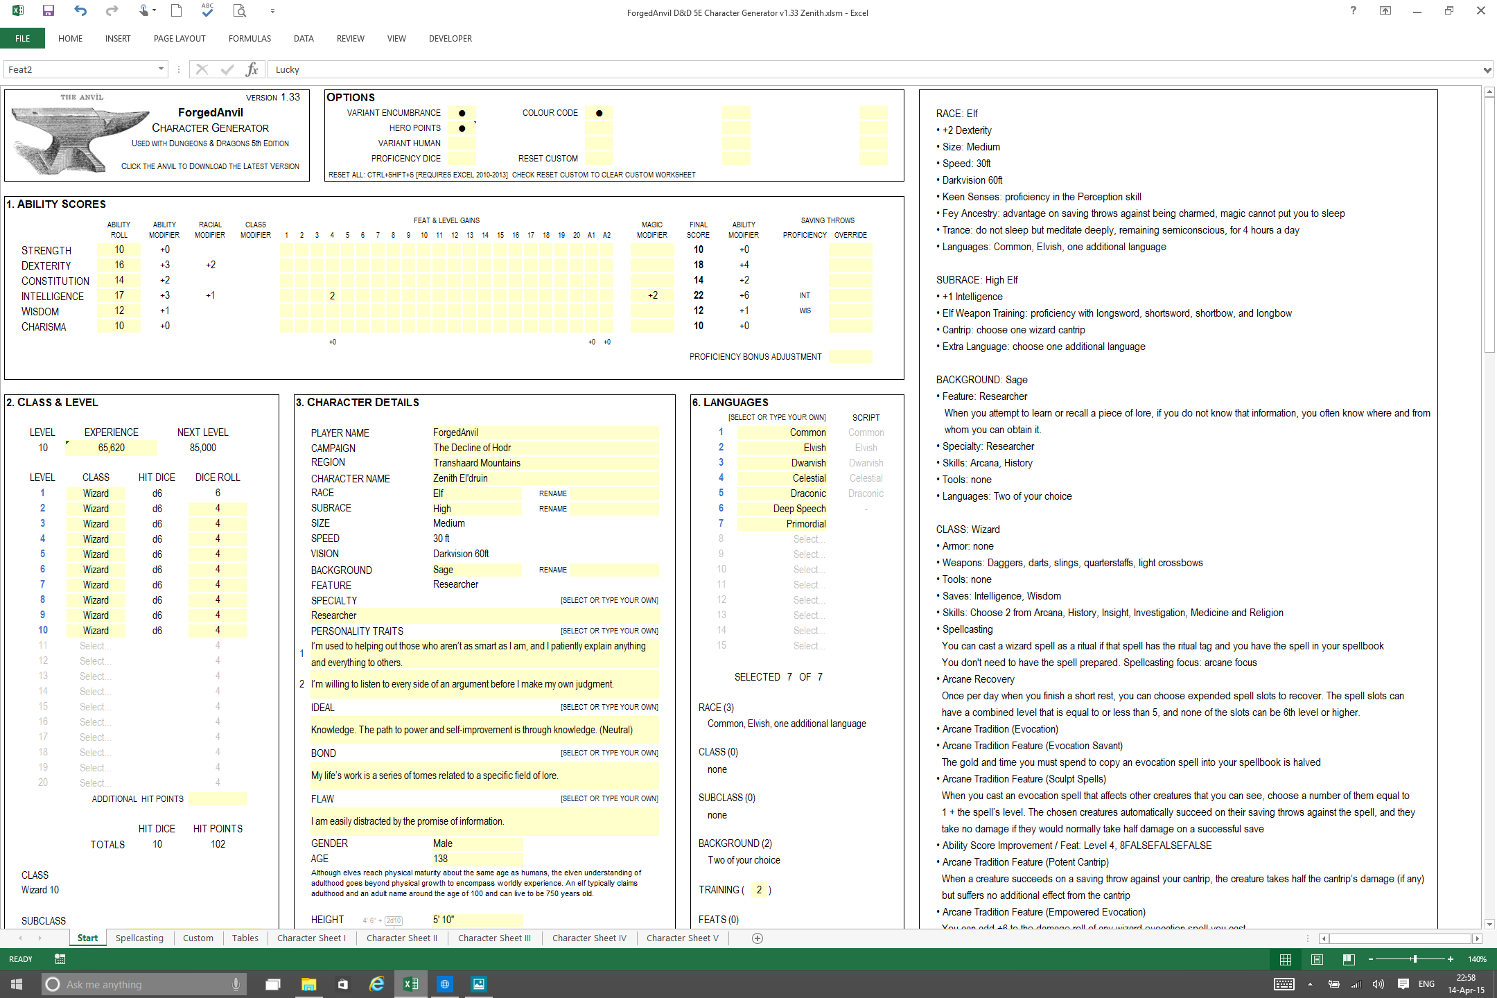This screenshot has height=998, width=1497.
Task: Click the 140% zoom level
Action: click(x=1477, y=959)
